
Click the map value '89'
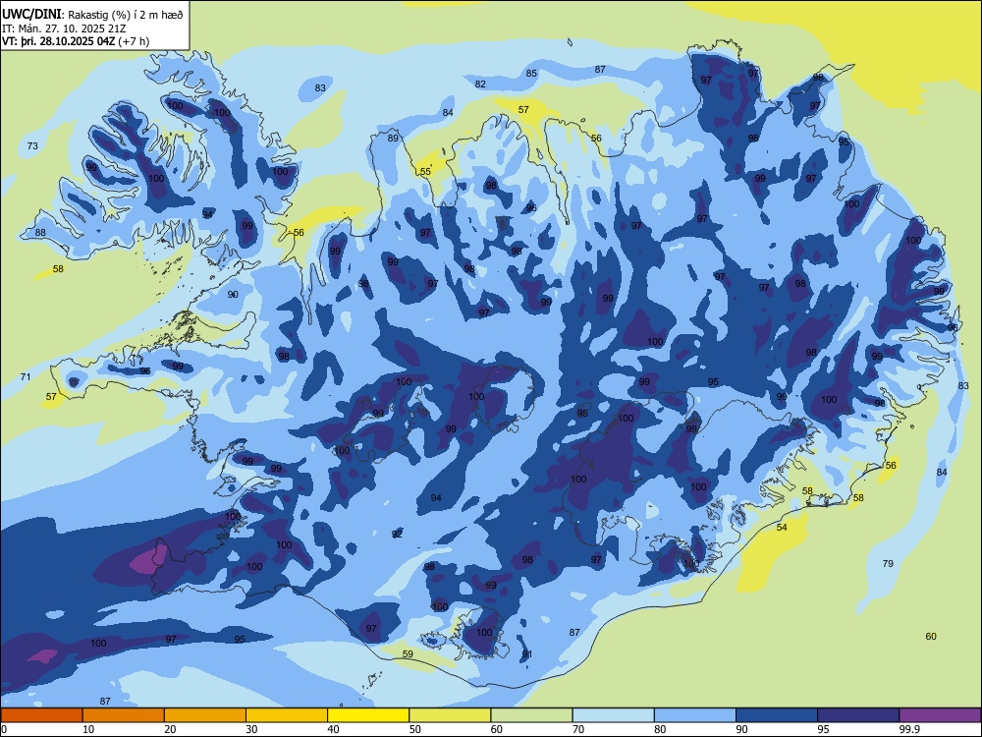[393, 138]
